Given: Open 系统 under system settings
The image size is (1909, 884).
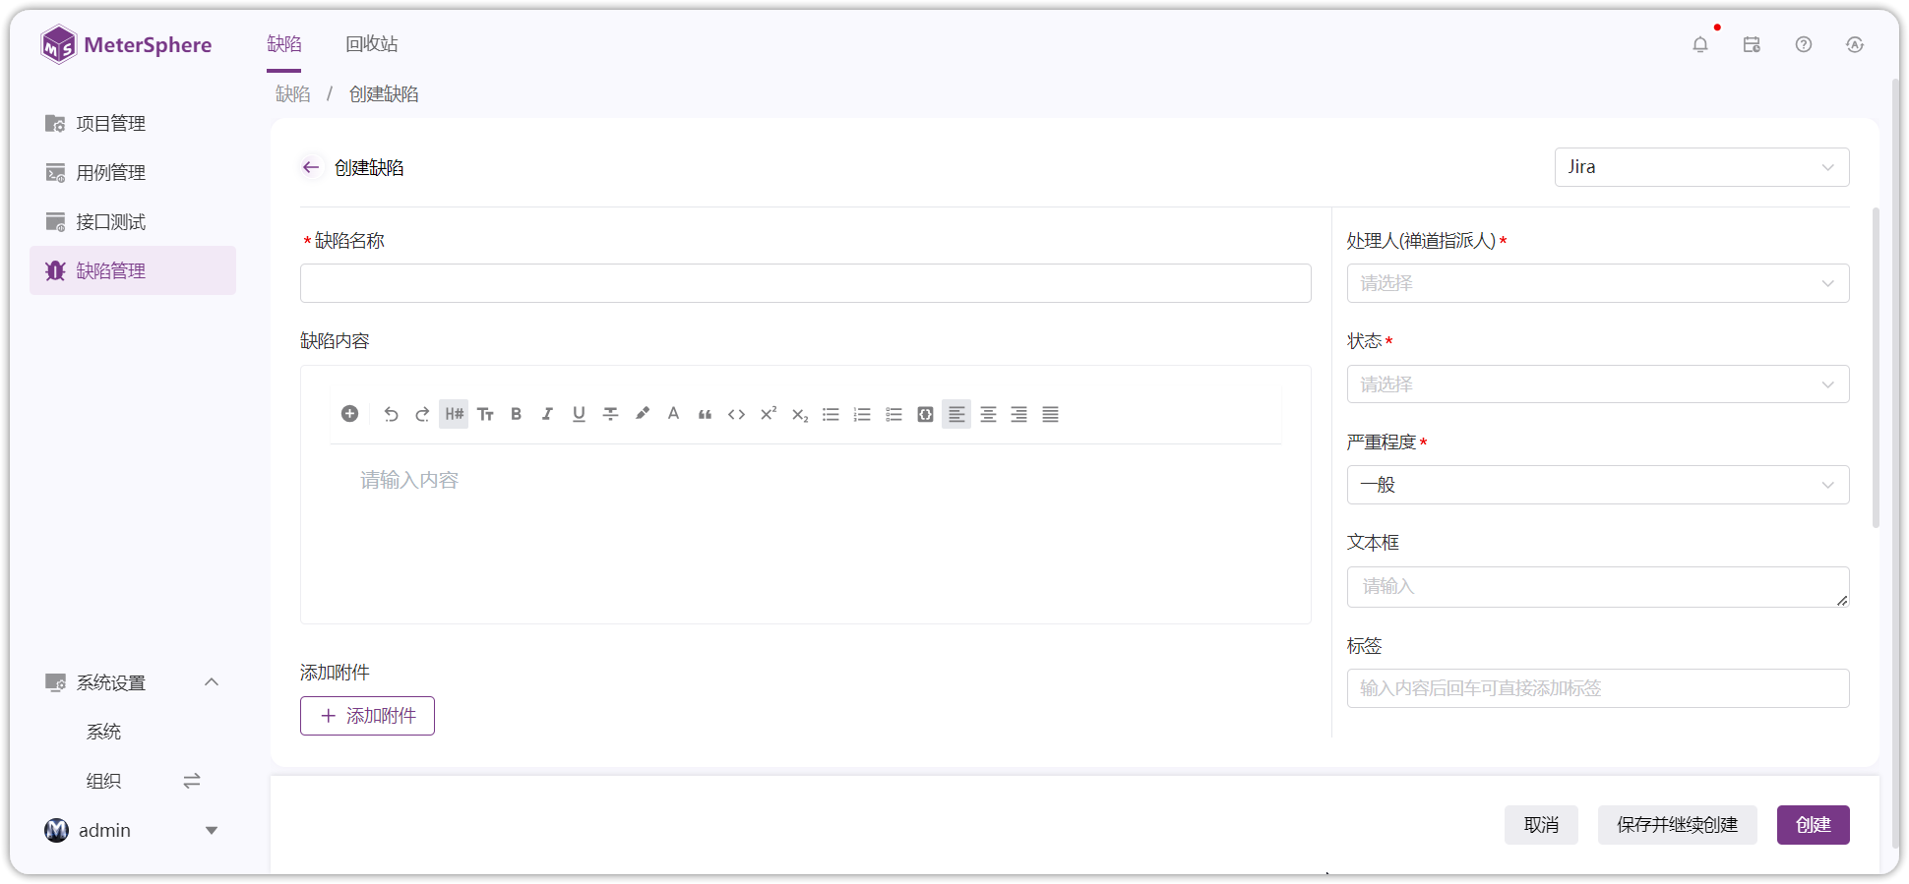Looking at the screenshot, I should 103,732.
